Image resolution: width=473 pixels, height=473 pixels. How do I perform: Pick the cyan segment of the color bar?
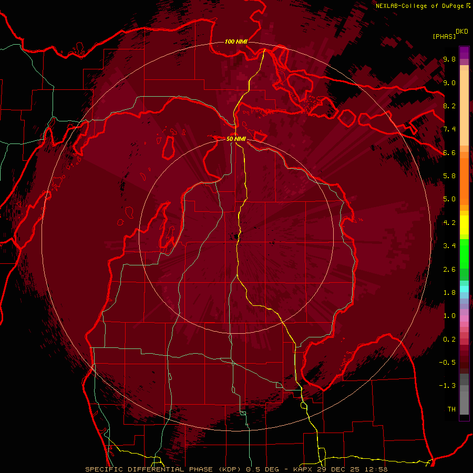464,289
